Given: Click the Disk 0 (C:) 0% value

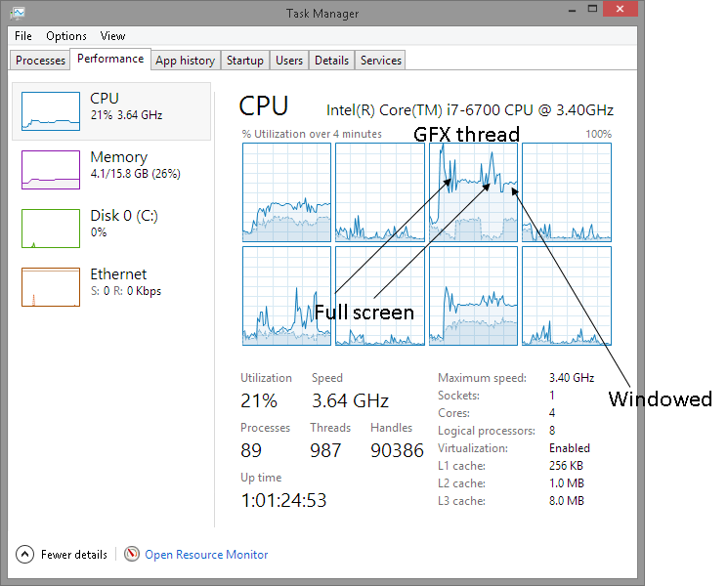Looking at the screenshot, I should tap(99, 232).
